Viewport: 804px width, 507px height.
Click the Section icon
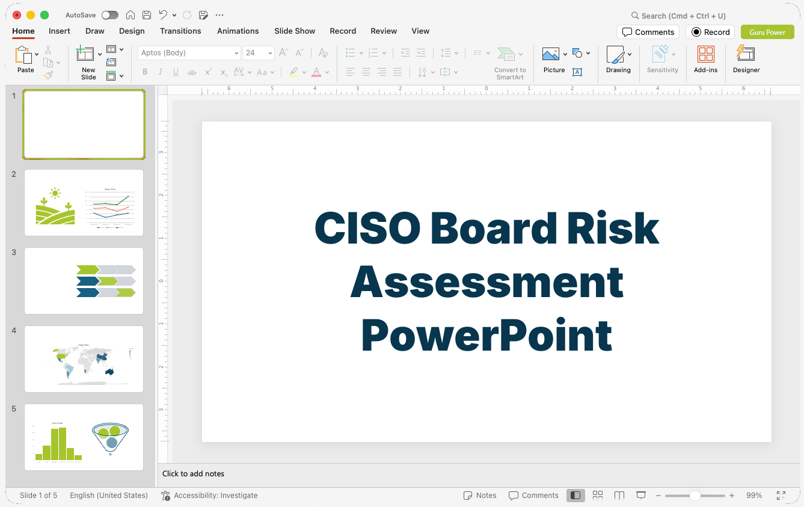pos(111,76)
